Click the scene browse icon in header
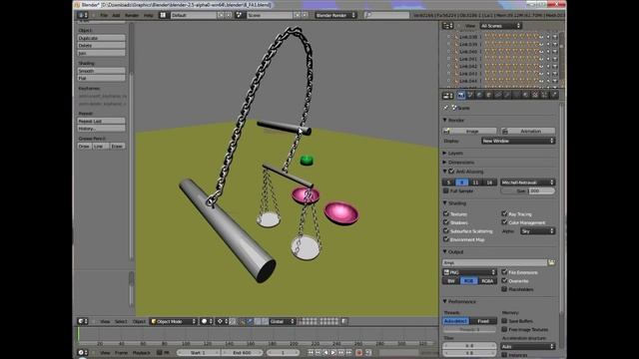639x359 pixels. point(240,15)
